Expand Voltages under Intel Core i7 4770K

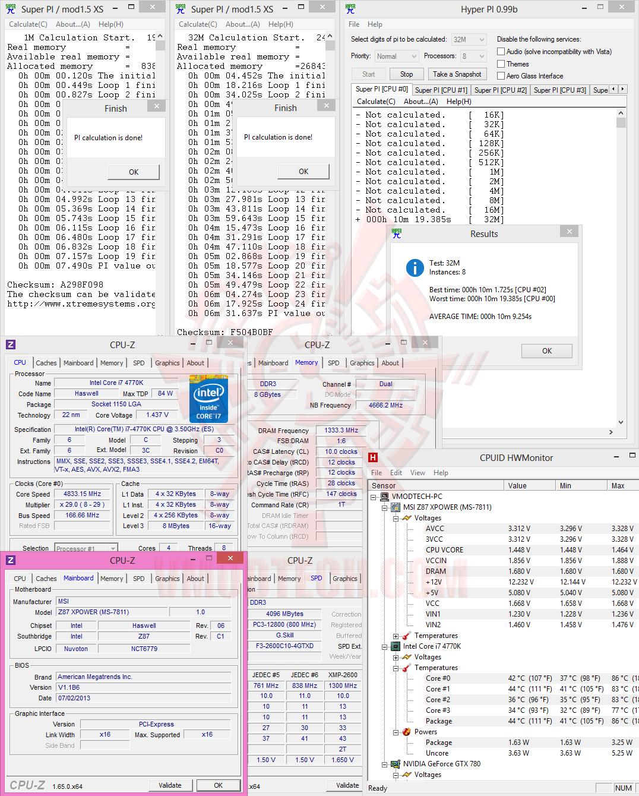click(396, 657)
